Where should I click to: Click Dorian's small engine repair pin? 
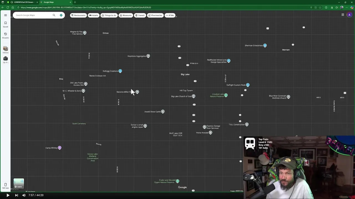point(145,126)
